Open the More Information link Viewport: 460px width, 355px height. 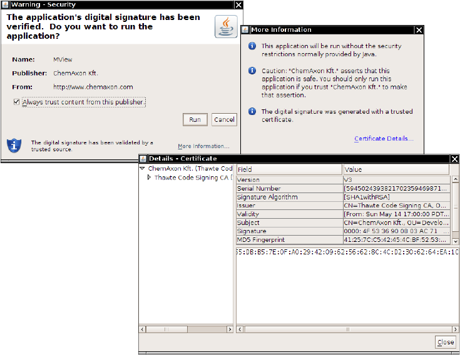203,146
